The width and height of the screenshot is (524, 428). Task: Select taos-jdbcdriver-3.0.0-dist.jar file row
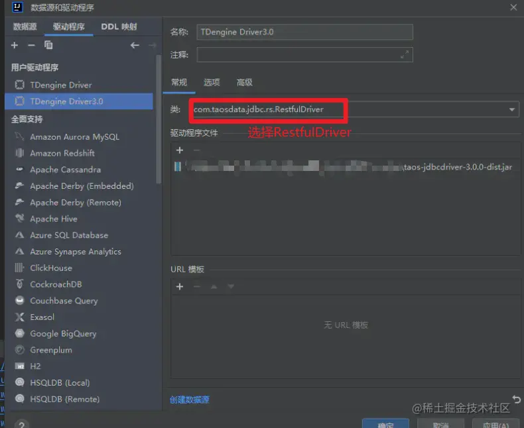(x=346, y=166)
